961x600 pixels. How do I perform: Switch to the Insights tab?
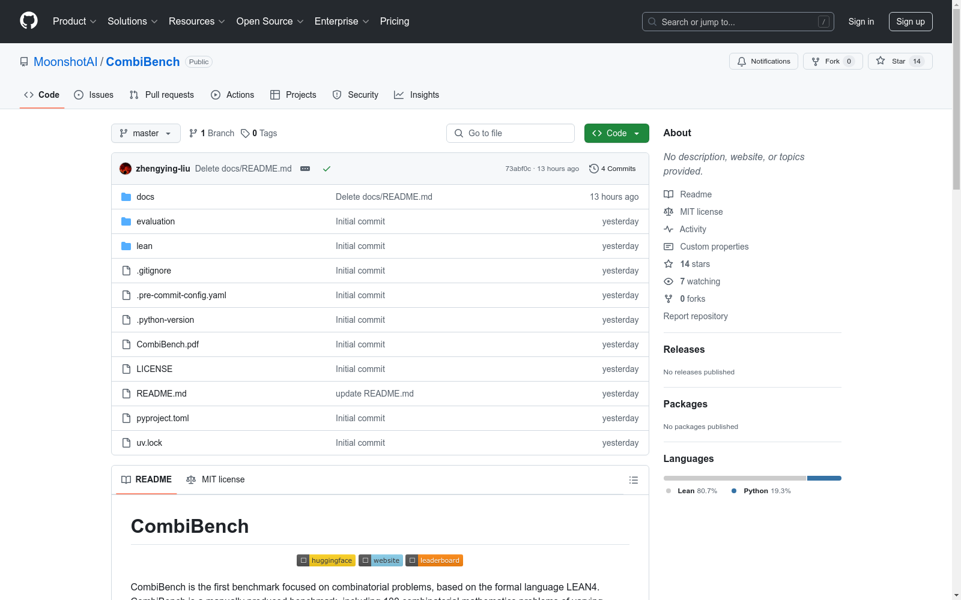click(x=416, y=95)
